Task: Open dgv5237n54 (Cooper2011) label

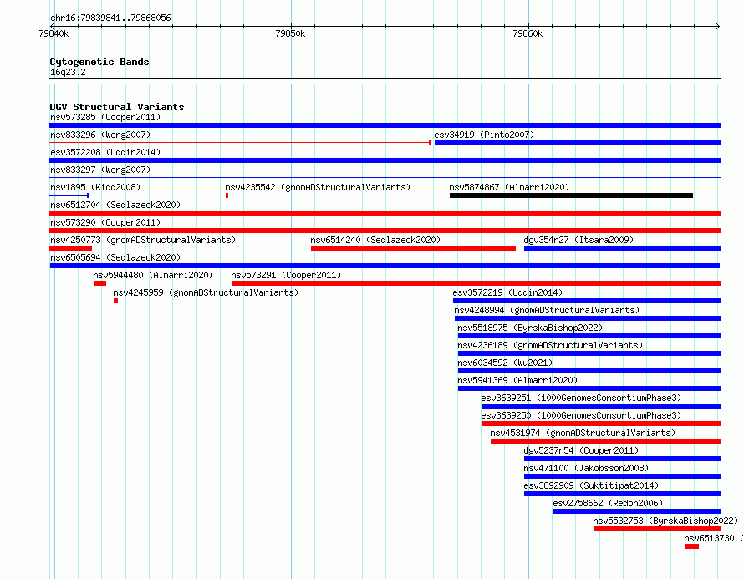Action: point(581,450)
